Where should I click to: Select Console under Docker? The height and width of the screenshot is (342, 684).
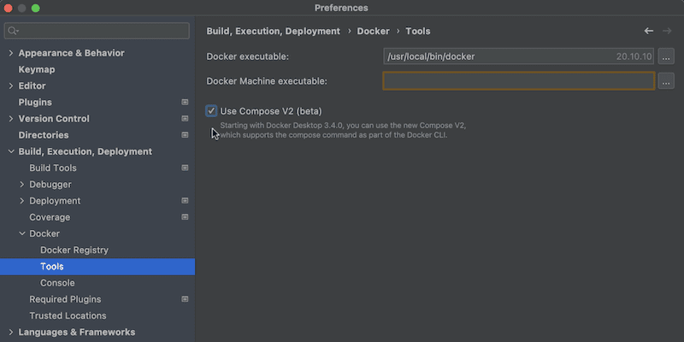[57, 283]
